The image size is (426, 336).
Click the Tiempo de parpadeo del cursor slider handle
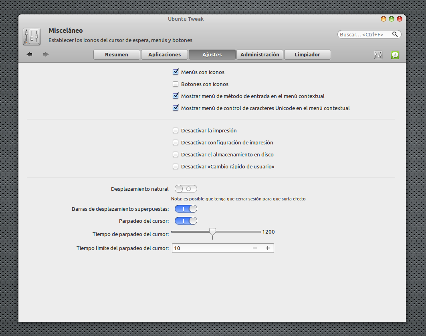pyautogui.click(x=212, y=232)
